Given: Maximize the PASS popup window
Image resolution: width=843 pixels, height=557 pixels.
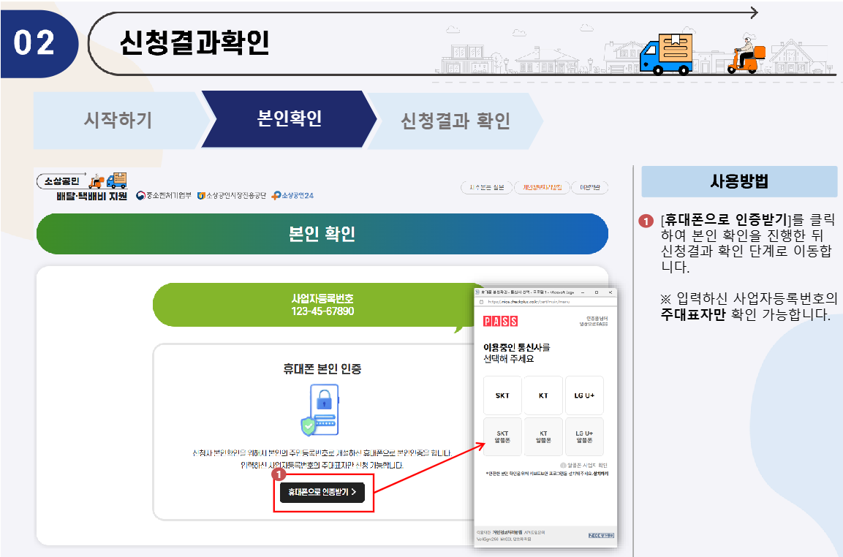Looking at the screenshot, I should pyautogui.click(x=596, y=292).
